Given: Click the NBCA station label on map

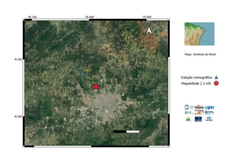Looking at the screenshot, I should pyautogui.click(x=85, y=69).
